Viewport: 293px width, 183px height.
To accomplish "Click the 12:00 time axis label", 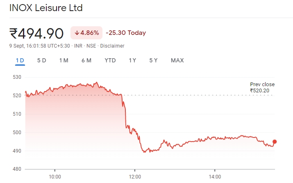I will [135, 177].
